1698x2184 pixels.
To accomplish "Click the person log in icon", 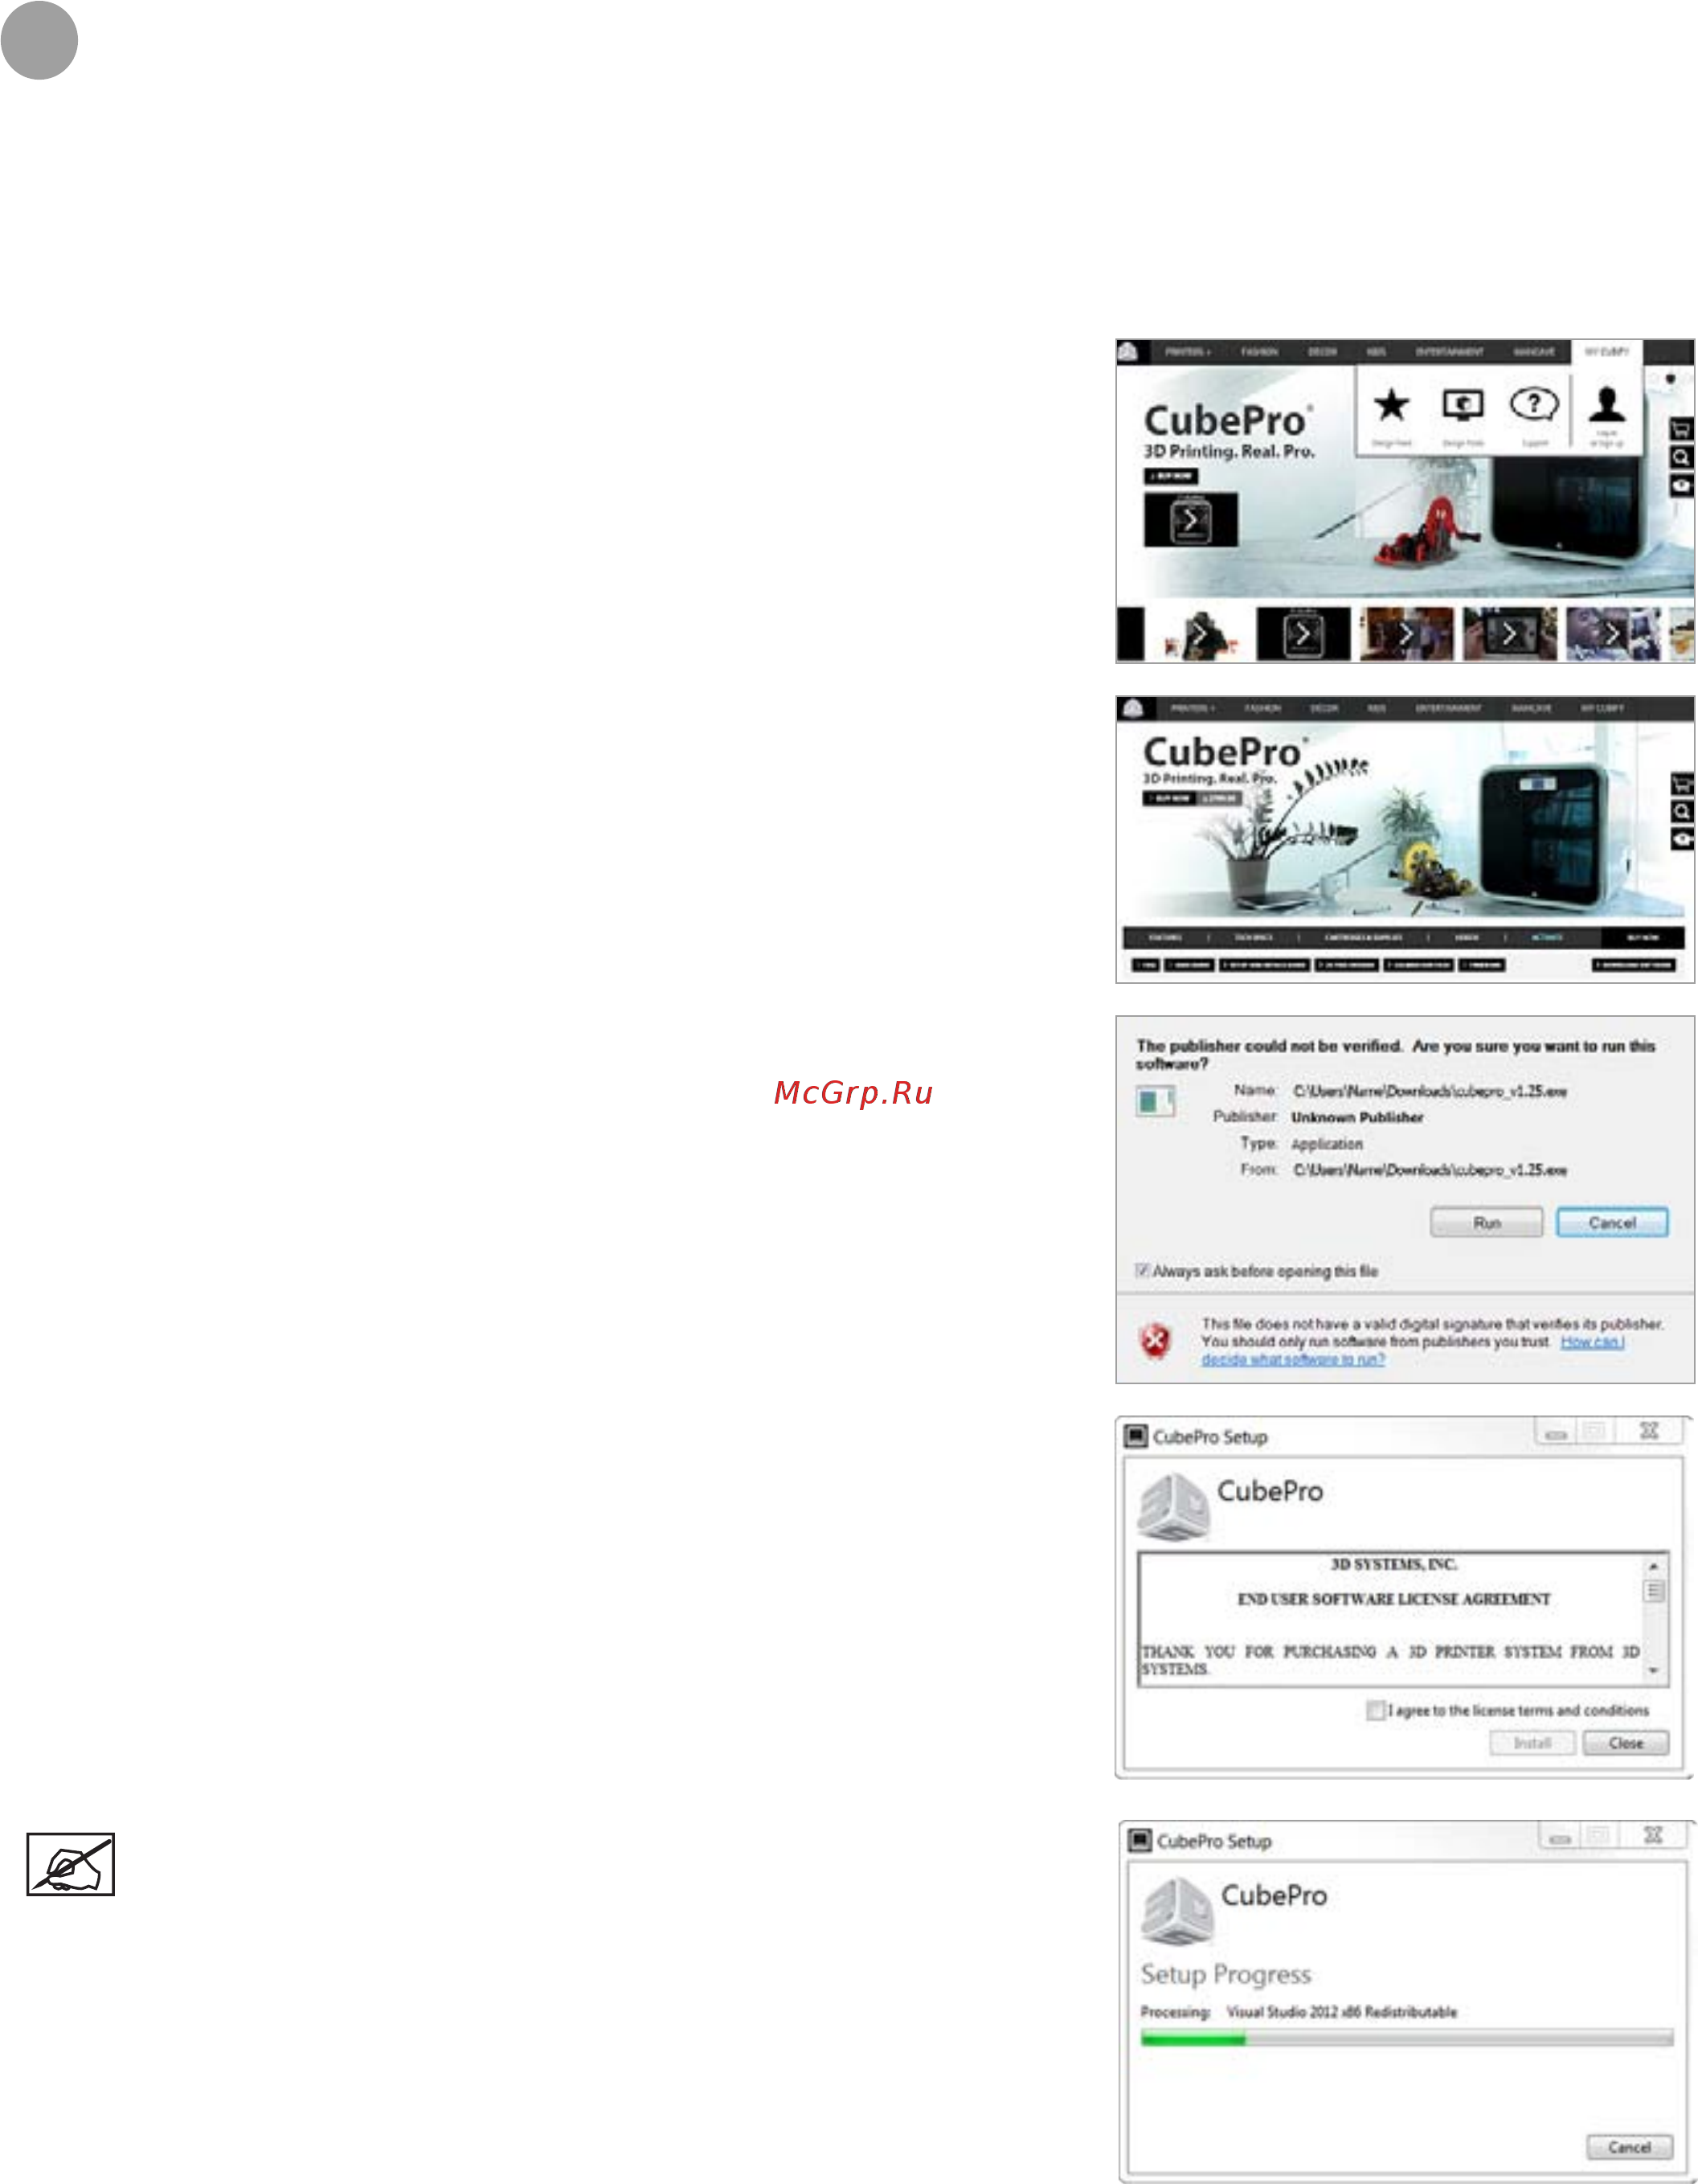I will click(1607, 405).
